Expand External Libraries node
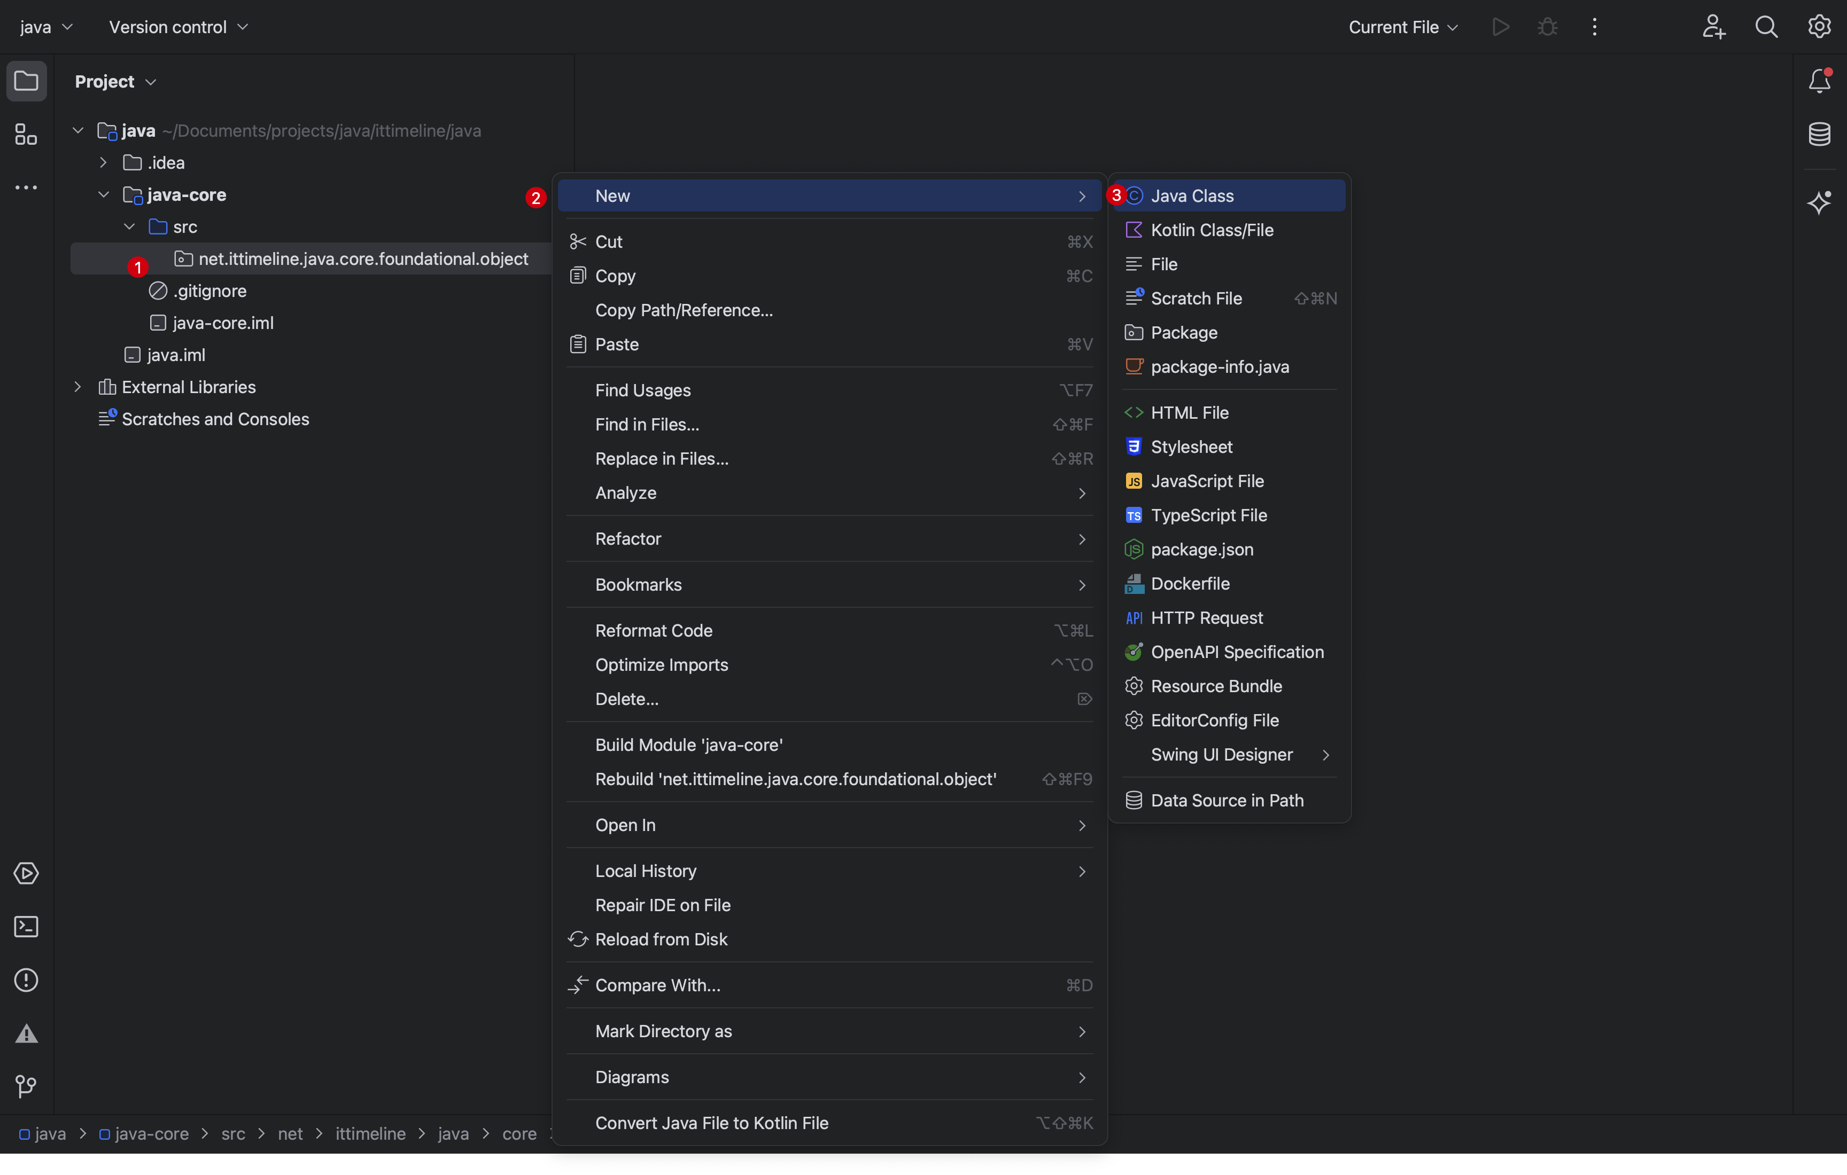The height and width of the screenshot is (1175, 1847). point(77,387)
